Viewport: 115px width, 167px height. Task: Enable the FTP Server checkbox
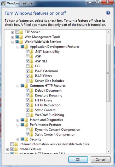tap(17, 32)
